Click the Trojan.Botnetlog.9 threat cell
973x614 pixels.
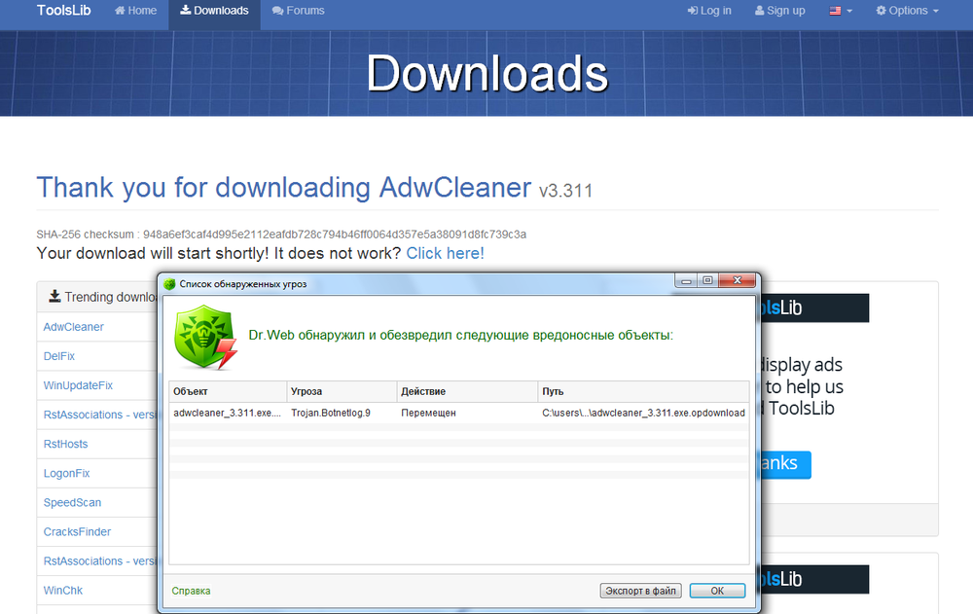tap(331, 413)
